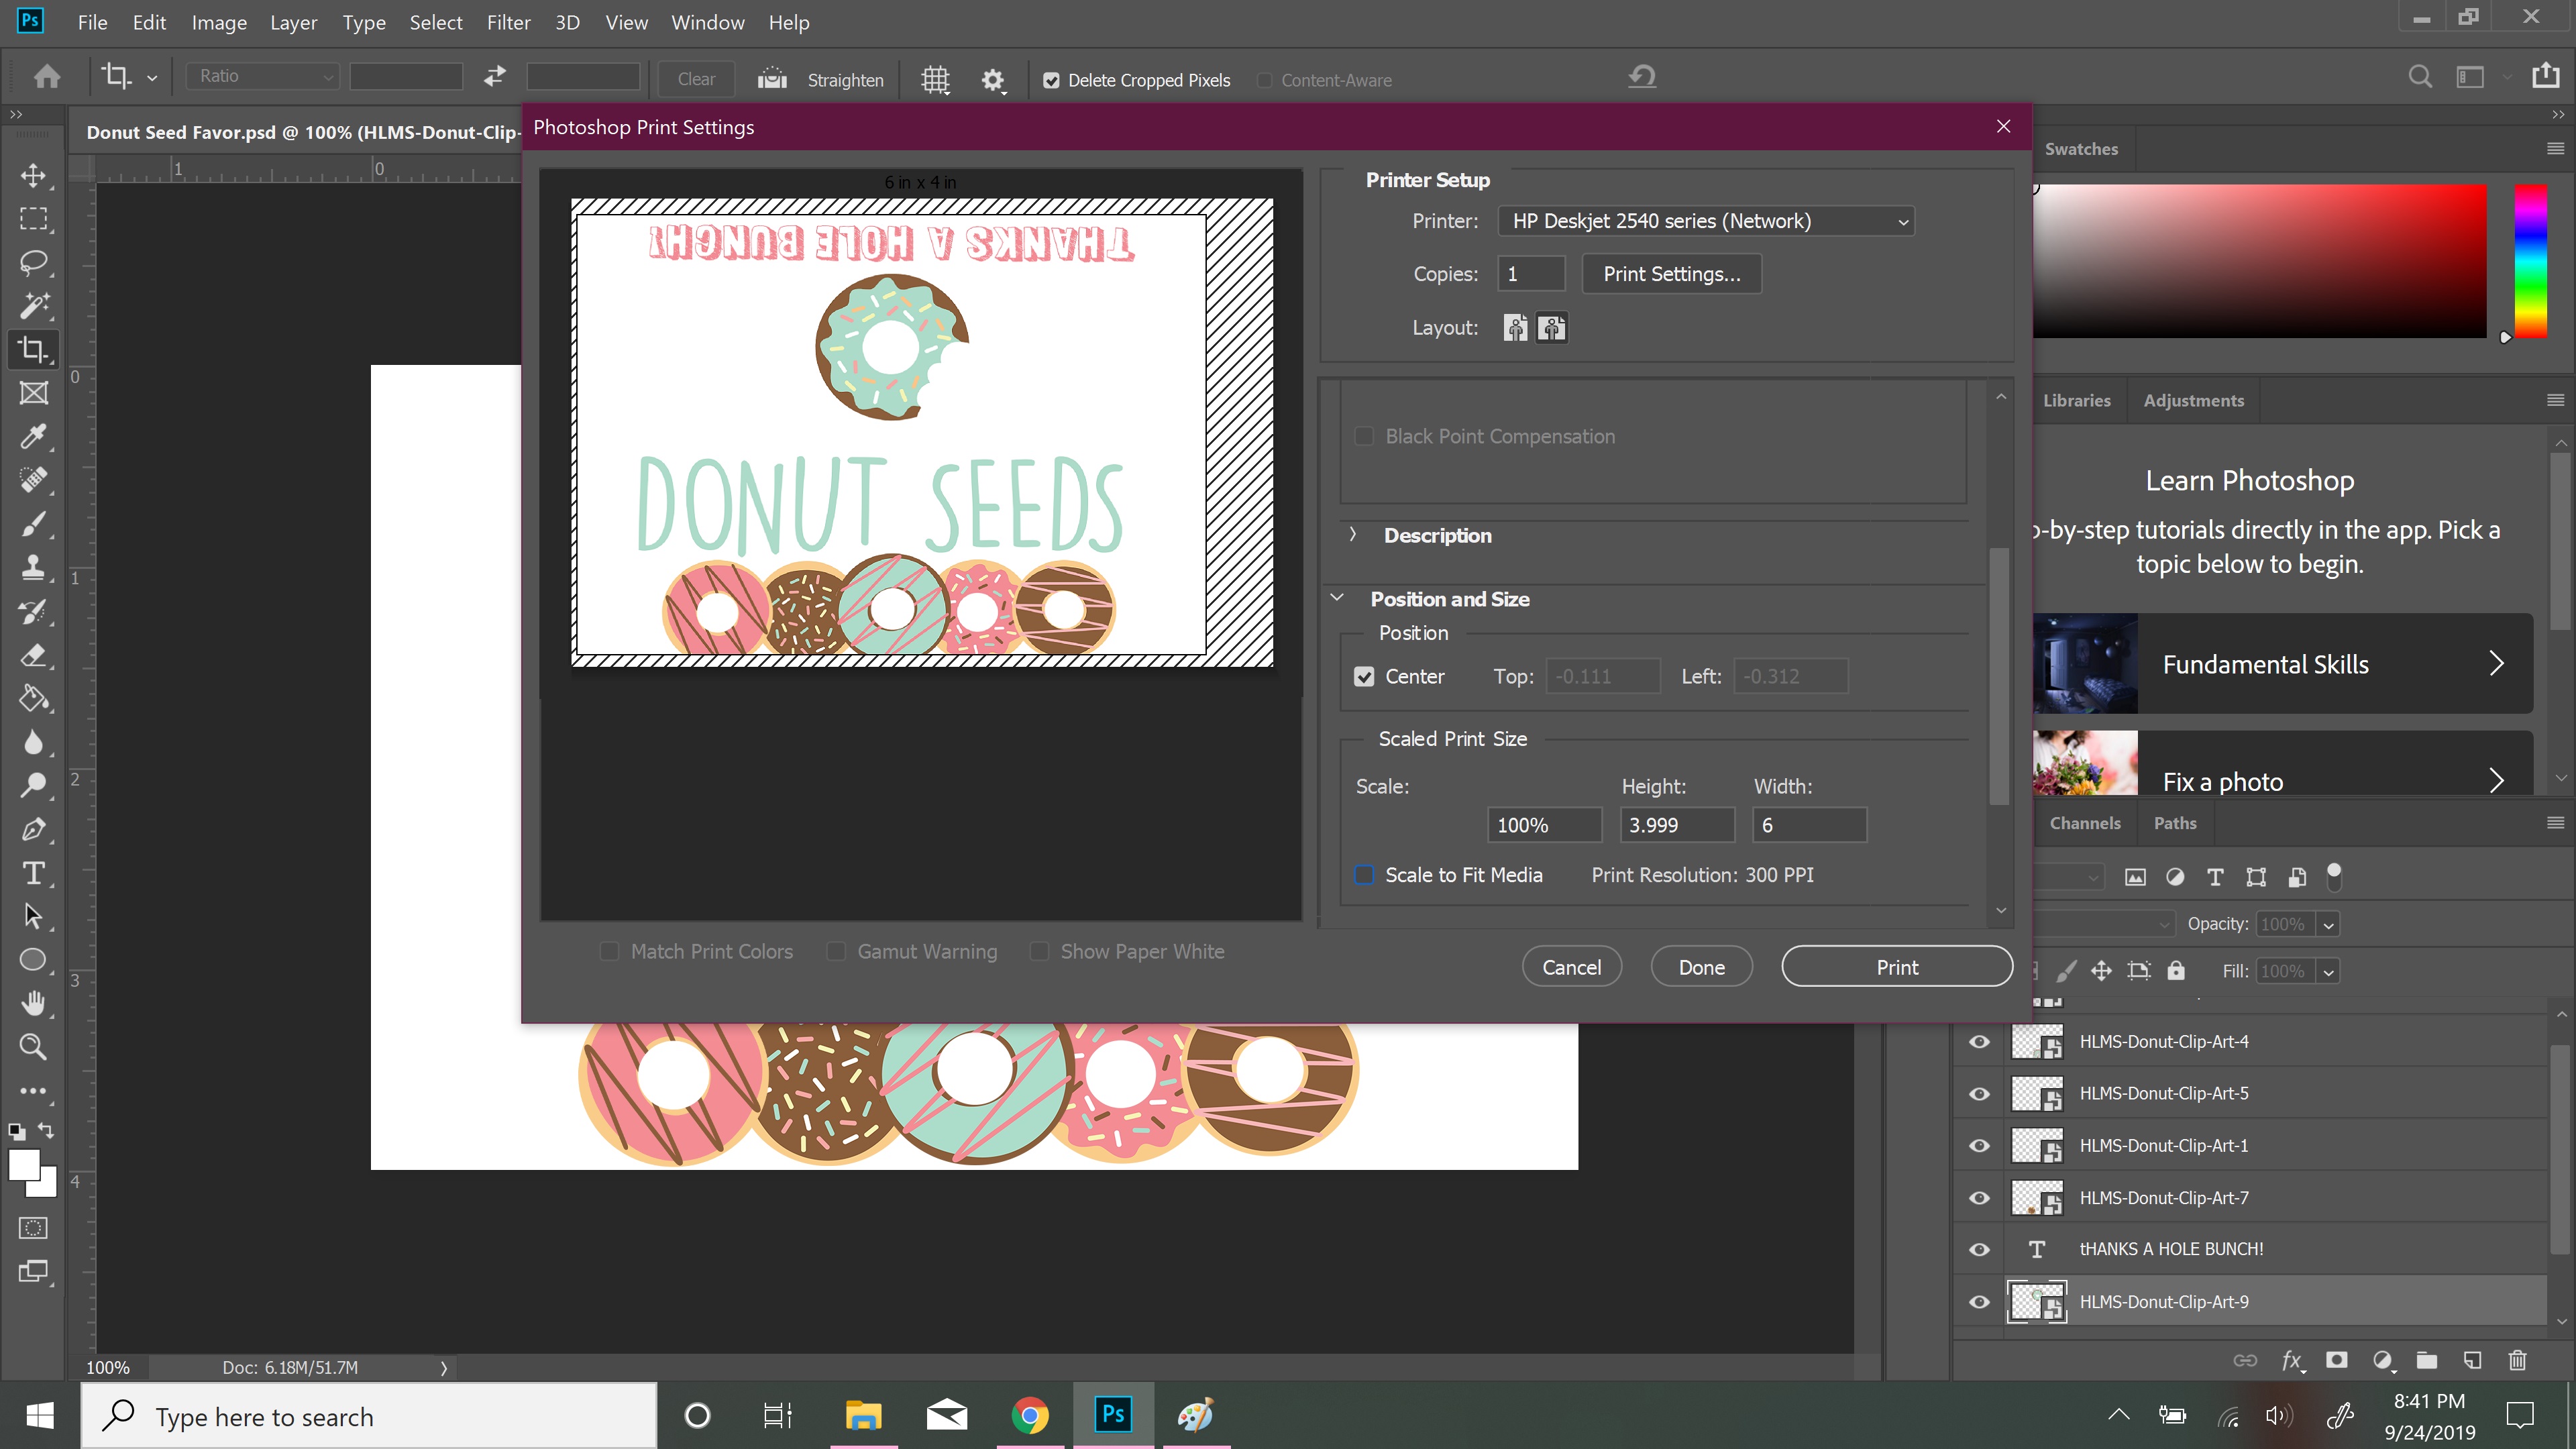
Task: Activate the Zoom tool
Action: (x=33, y=1046)
